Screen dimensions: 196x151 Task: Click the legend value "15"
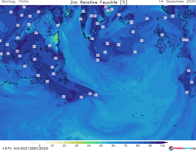click(52, 146)
